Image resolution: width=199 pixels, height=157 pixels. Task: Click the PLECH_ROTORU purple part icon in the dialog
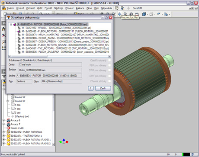click(x=19, y=31)
